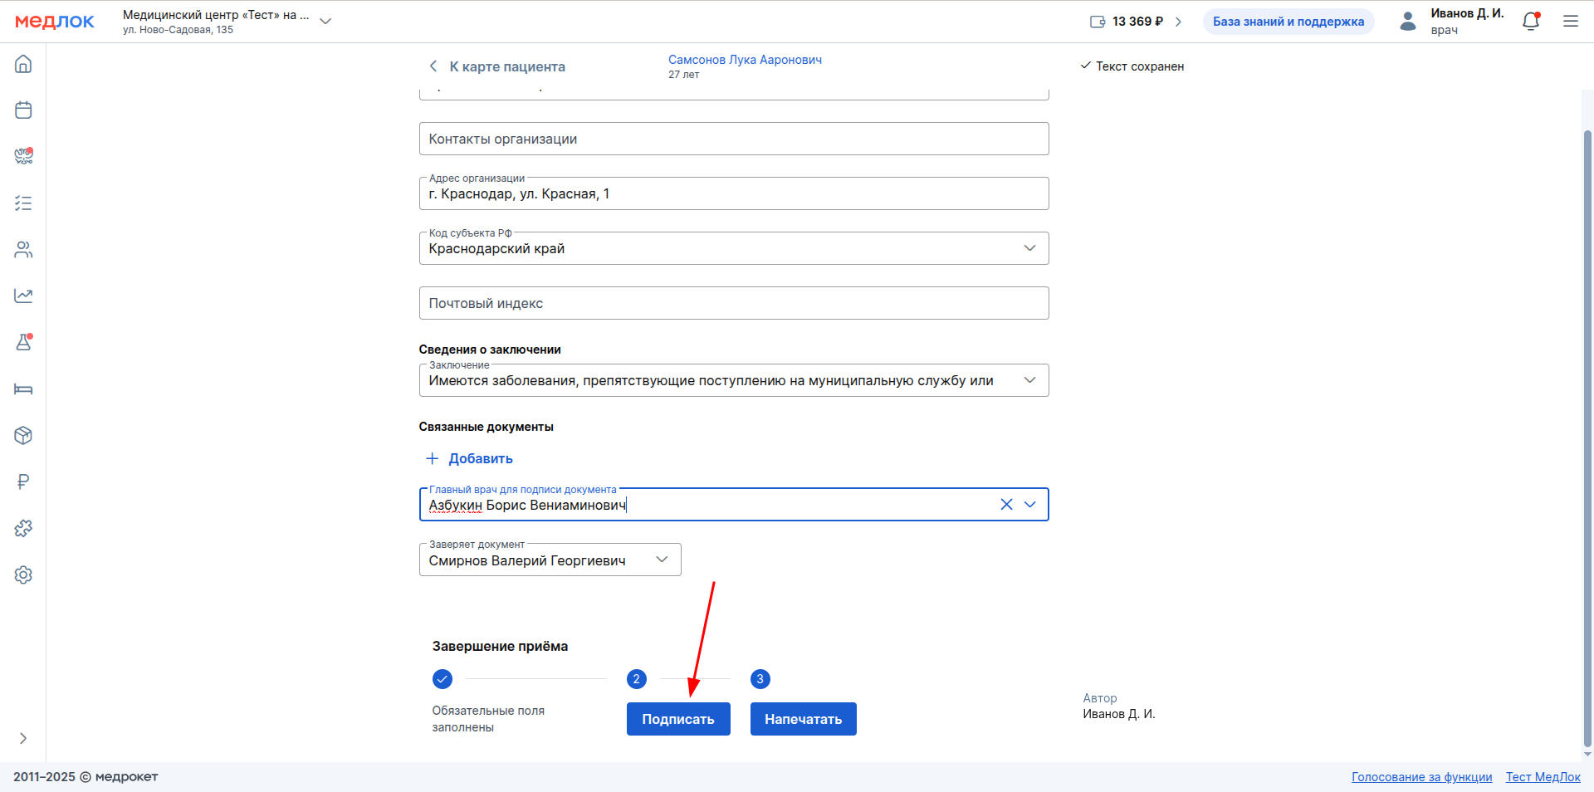Open the home icon in sidebar
Image resolution: width=1594 pixels, height=792 pixels.
point(23,64)
